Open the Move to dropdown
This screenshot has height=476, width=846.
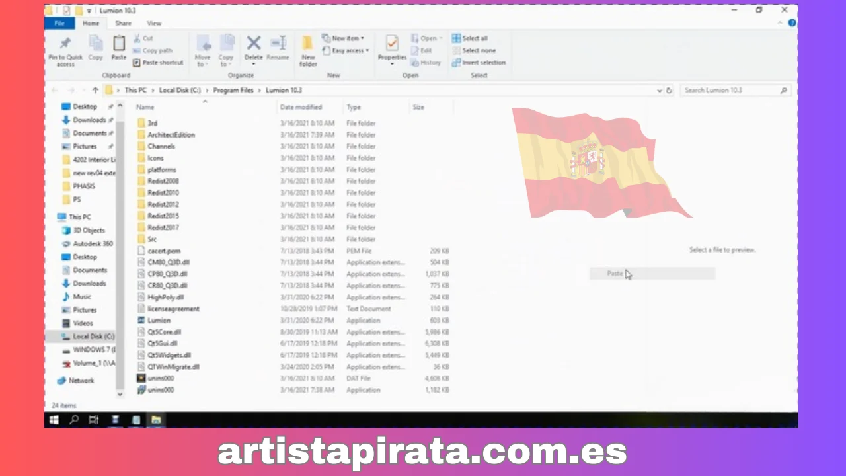pos(202,51)
